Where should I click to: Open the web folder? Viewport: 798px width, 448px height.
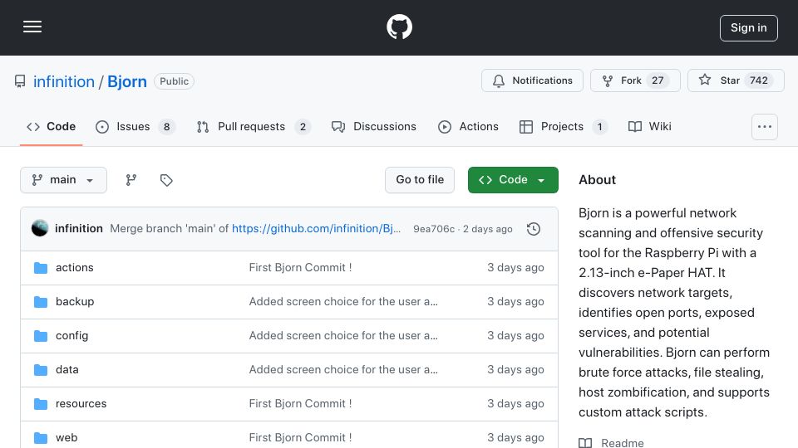pyautogui.click(x=66, y=438)
